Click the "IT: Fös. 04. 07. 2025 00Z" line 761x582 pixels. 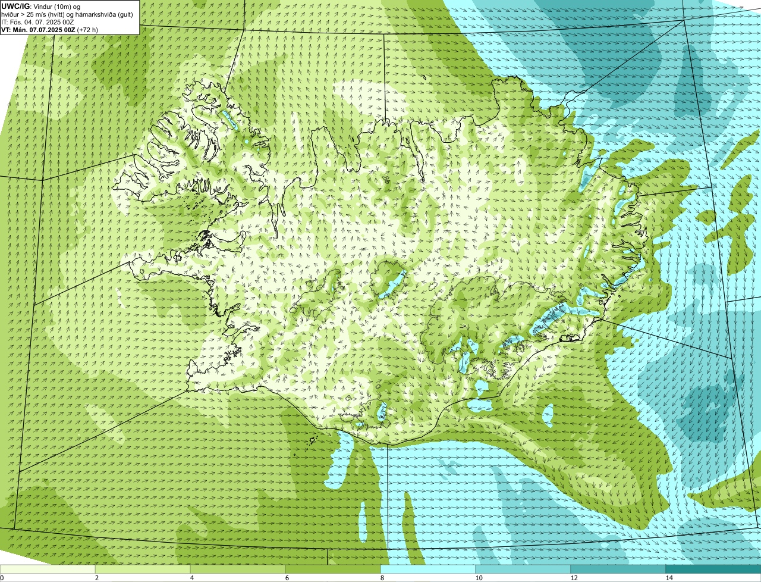[x=38, y=22]
